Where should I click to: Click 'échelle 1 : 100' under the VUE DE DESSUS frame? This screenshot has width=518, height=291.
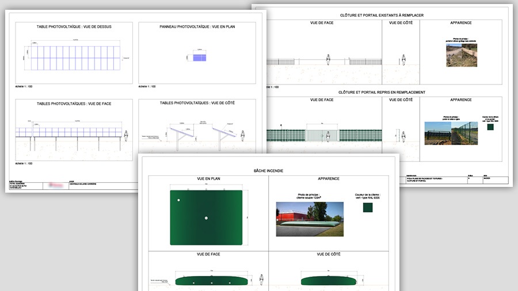coord(24,86)
